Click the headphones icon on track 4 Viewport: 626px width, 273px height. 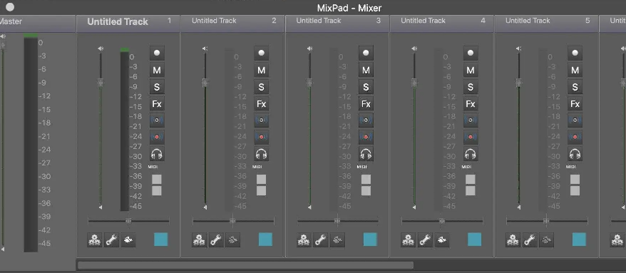(x=471, y=154)
